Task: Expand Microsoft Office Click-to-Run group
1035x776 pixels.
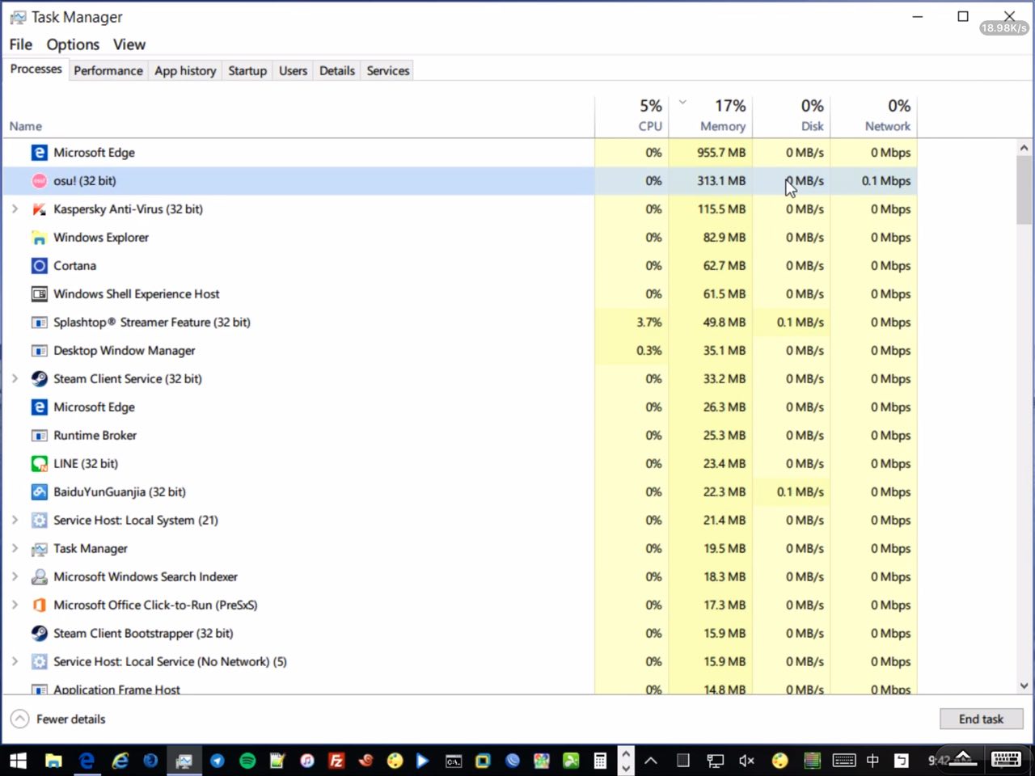Action: tap(15, 605)
